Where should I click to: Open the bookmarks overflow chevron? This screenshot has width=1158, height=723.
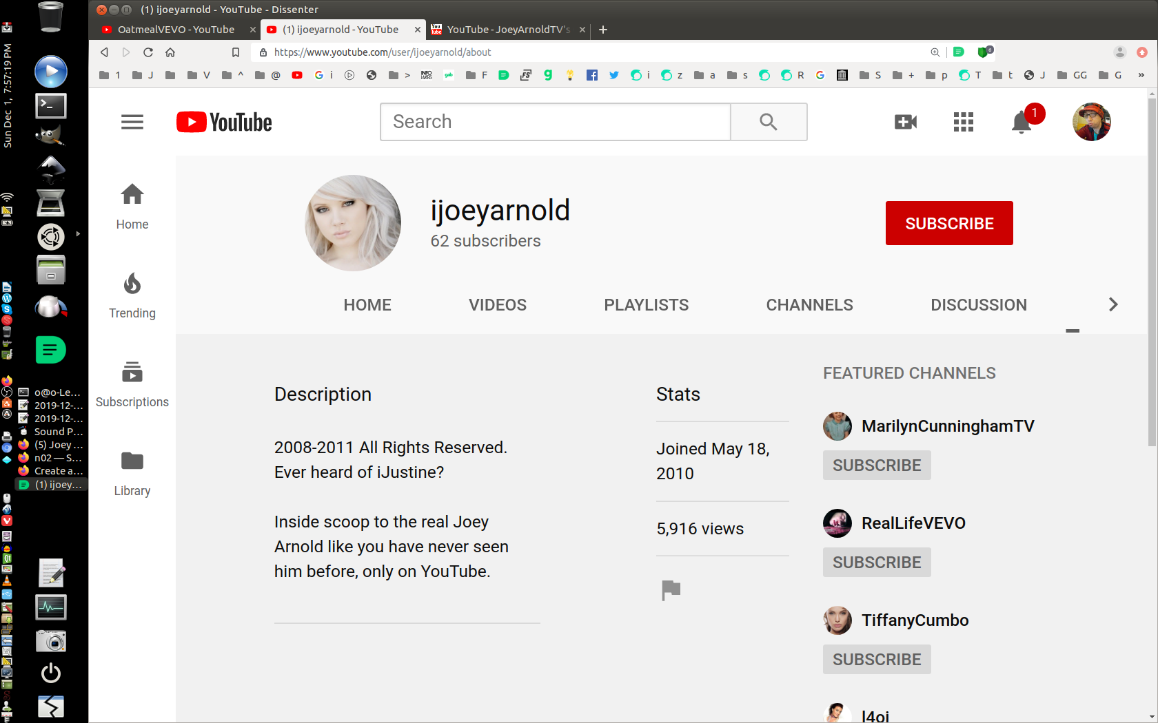[x=1141, y=75]
